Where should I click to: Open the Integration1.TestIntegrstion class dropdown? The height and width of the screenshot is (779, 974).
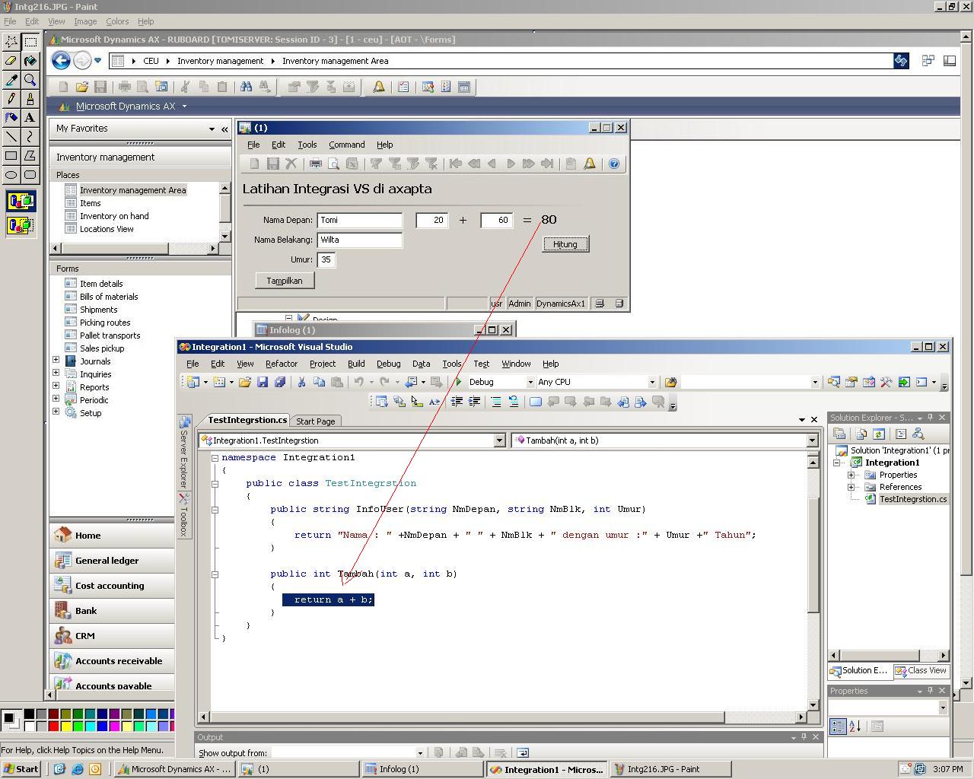tap(499, 440)
